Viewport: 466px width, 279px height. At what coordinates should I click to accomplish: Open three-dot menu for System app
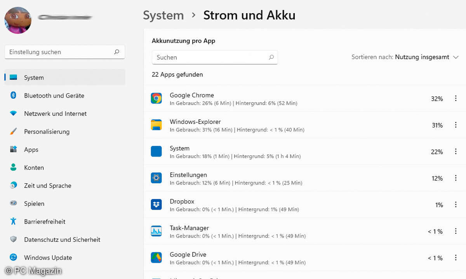click(456, 152)
